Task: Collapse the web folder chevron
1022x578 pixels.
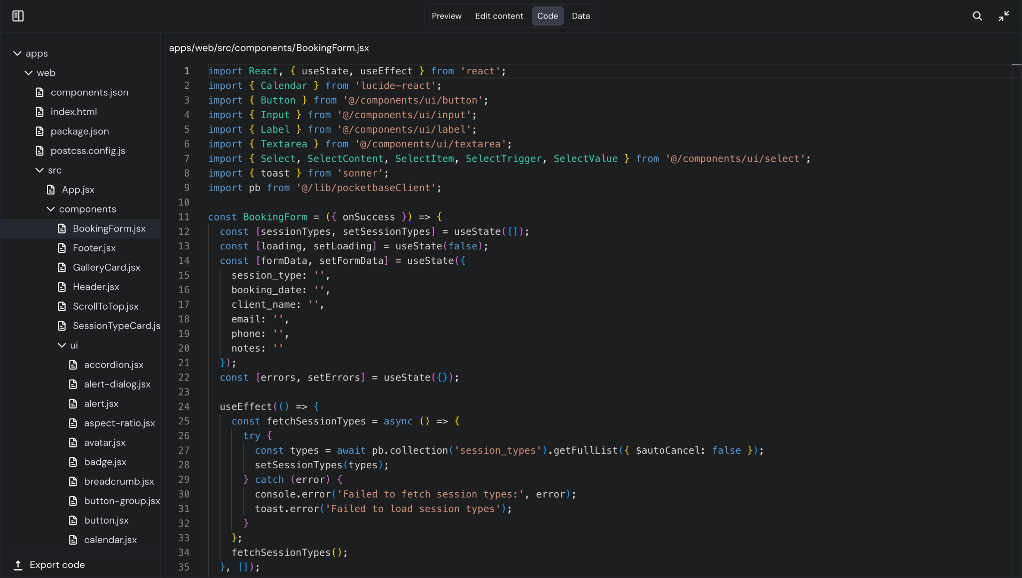Action: pos(28,73)
